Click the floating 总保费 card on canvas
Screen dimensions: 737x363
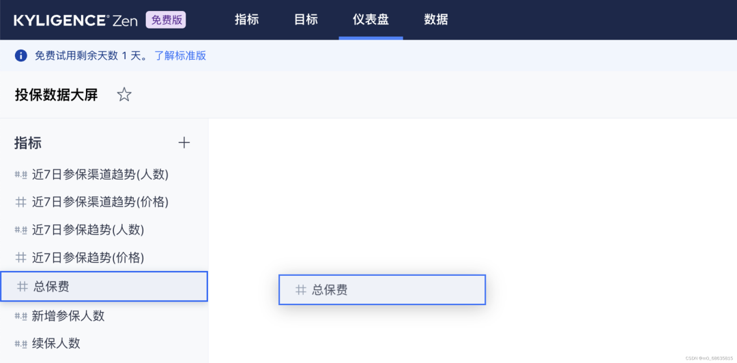tap(382, 289)
